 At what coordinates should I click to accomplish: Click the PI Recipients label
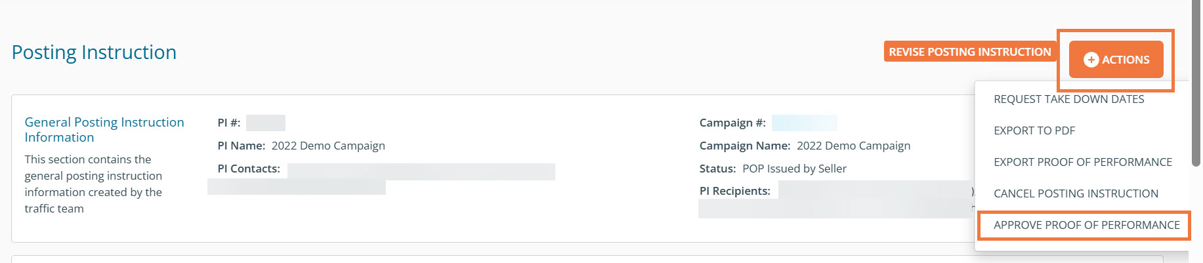pos(734,191)
